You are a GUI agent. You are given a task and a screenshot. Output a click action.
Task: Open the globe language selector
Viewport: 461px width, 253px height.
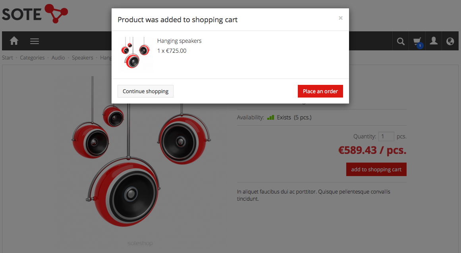click(x=450, y=41)
